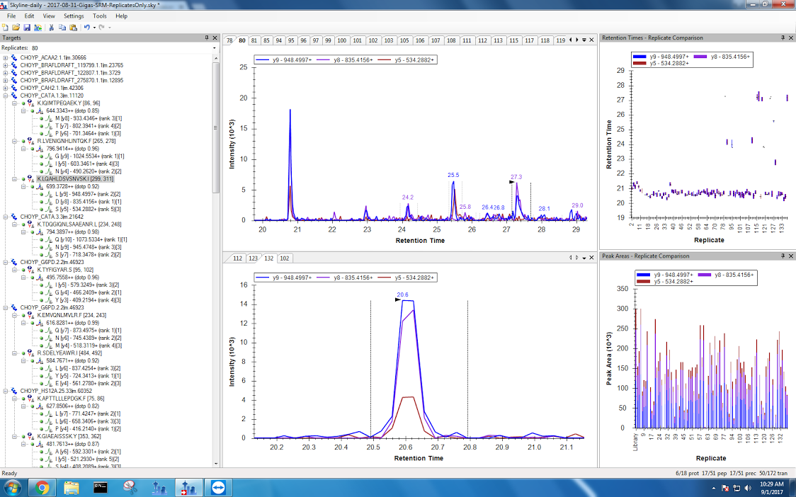The height and width of the screenshot is (497, 796).
Task: Save the document with the floppy disk icon
Action: coord(26,28)
